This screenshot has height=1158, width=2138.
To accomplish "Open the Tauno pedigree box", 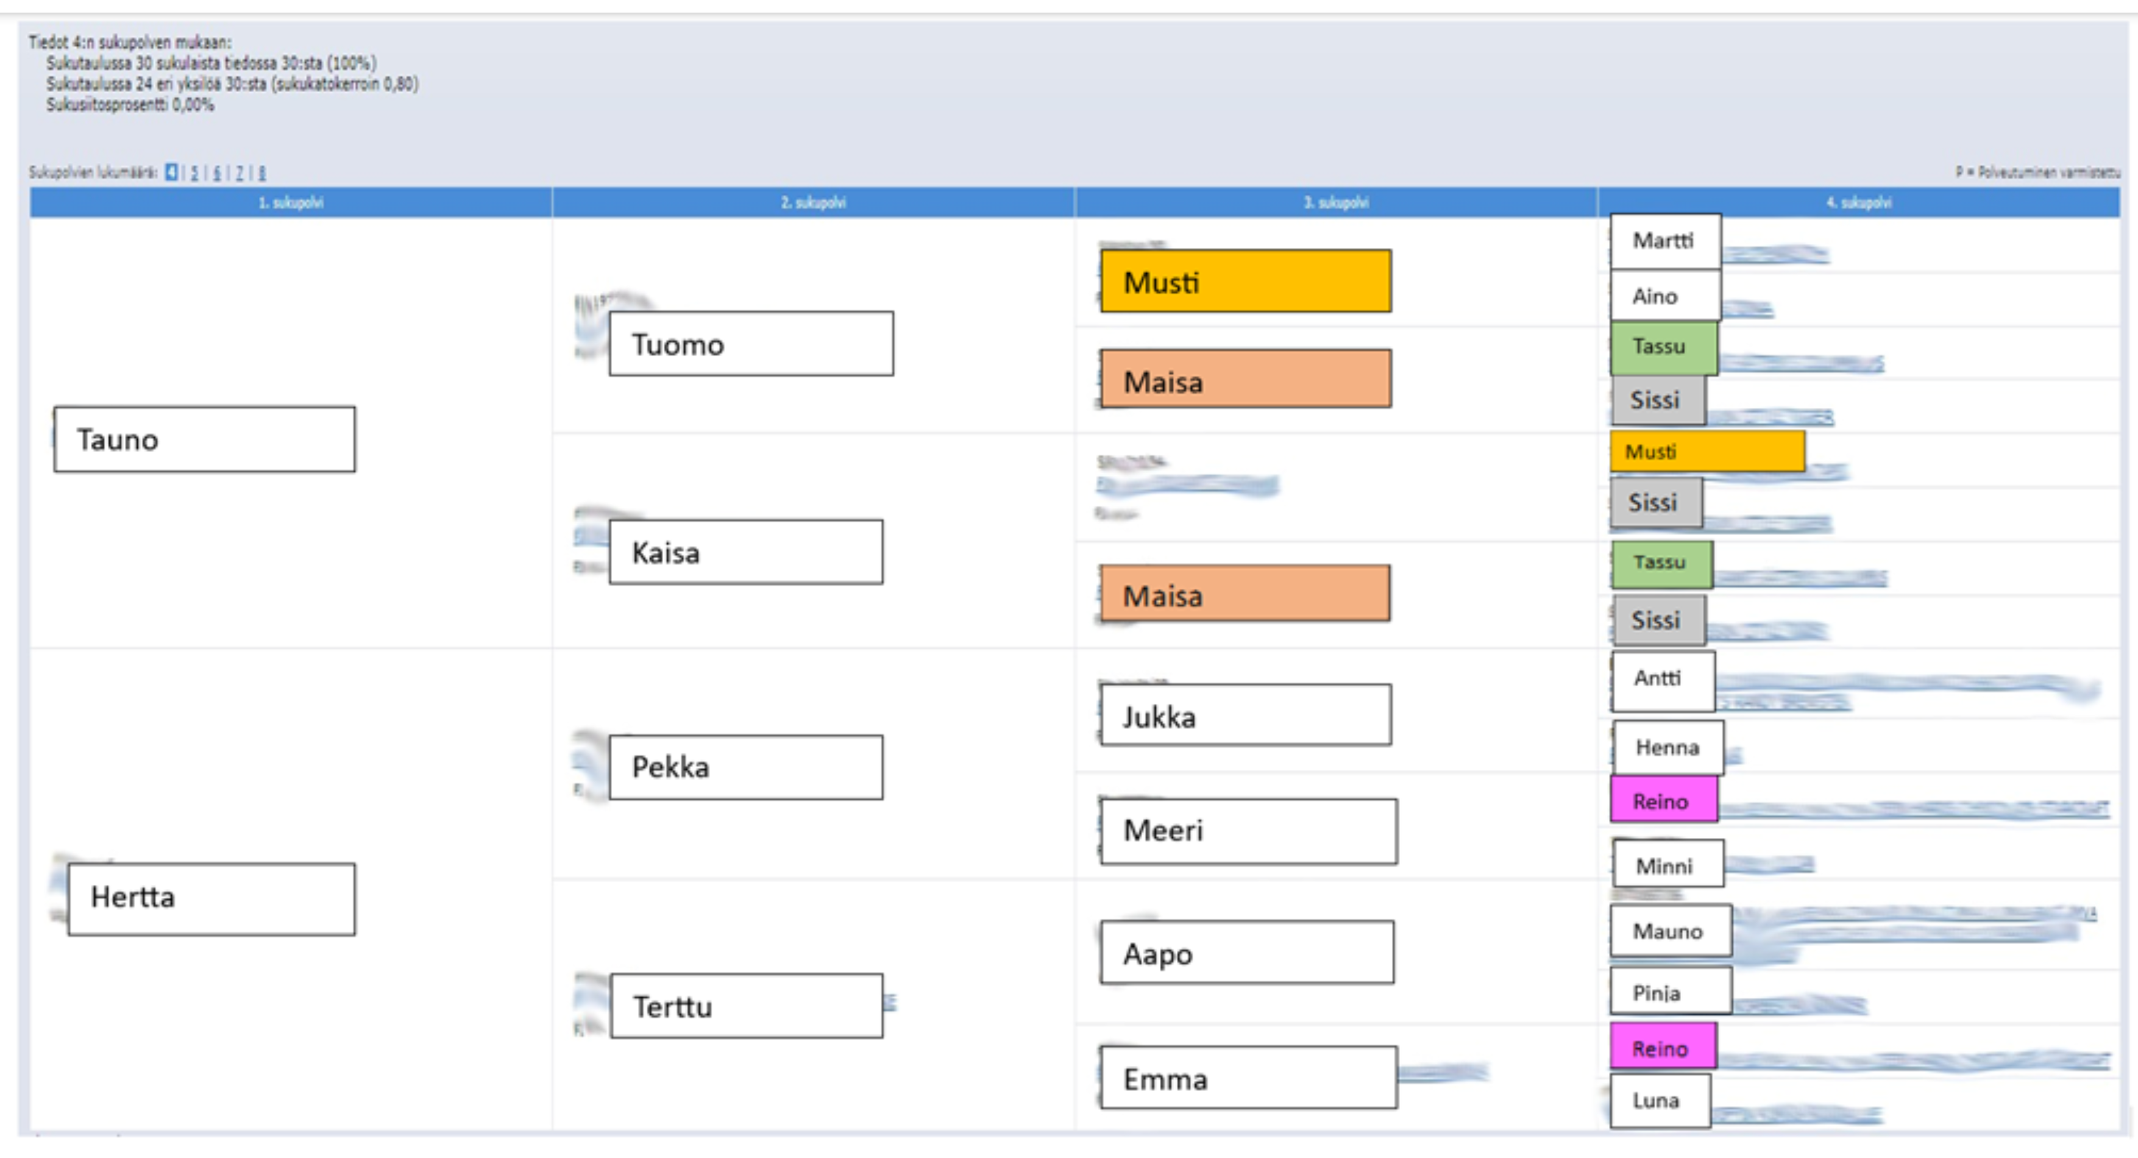I will click(x=204, y=439).
